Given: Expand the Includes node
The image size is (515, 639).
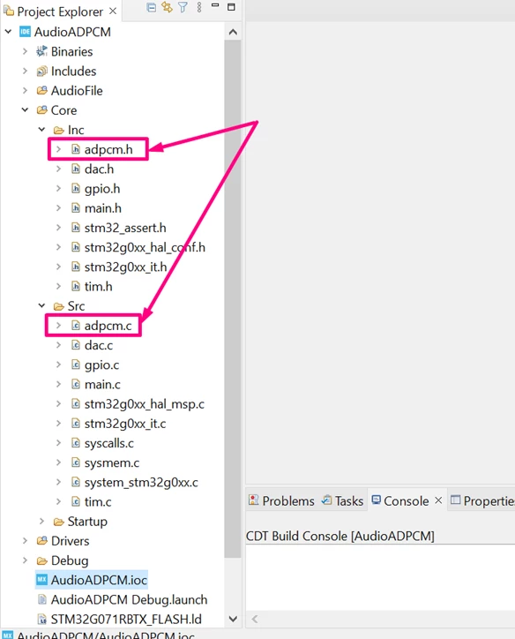Looking at the screenshot, I should pos(25,71).
